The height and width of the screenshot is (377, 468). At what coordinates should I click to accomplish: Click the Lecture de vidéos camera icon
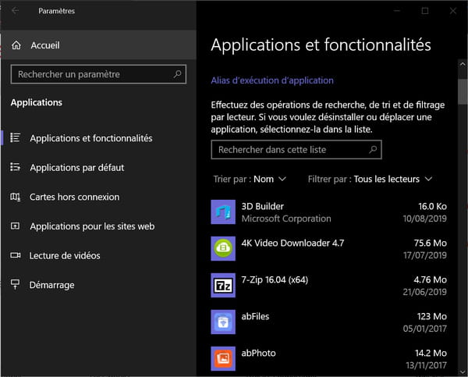click(16, 255)
